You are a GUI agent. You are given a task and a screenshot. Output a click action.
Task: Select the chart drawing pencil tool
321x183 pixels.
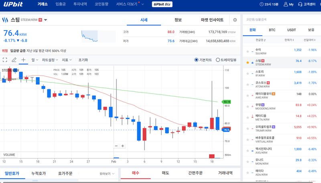pos(14,60)
